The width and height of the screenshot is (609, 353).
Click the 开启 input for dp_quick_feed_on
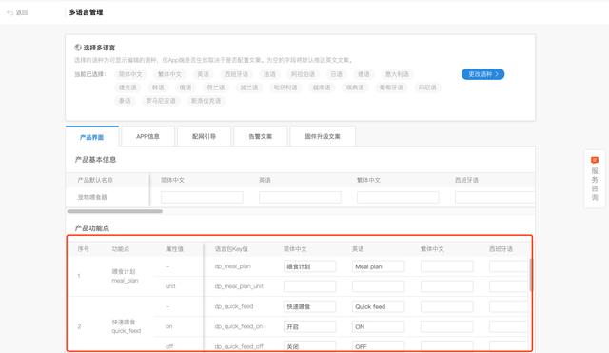[x=309, y=327]
